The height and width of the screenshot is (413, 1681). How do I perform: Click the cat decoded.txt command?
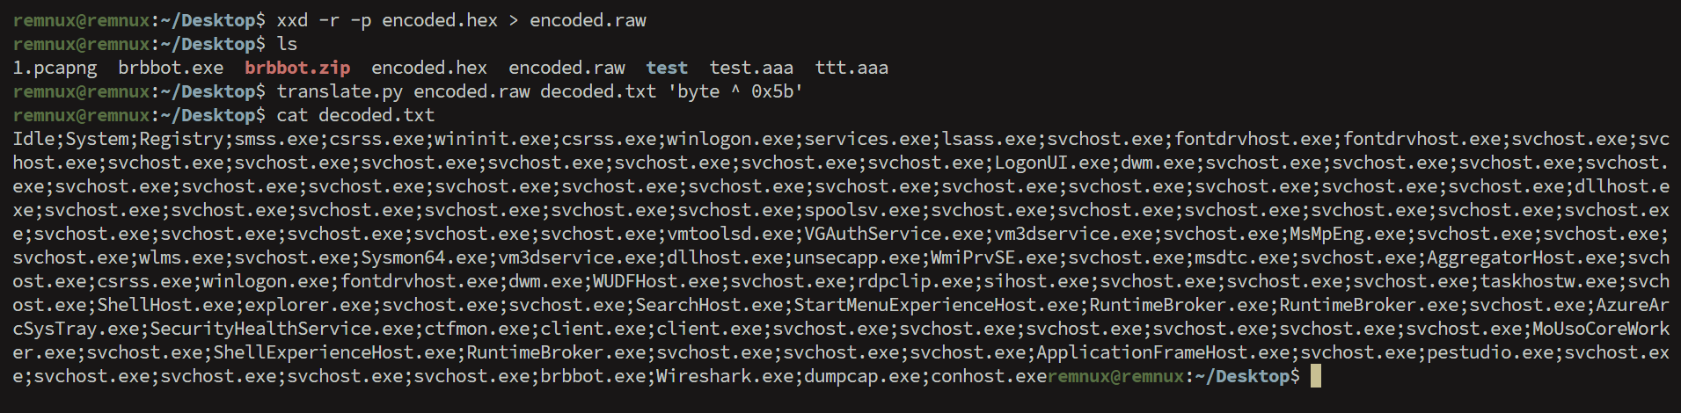point(355,115)
